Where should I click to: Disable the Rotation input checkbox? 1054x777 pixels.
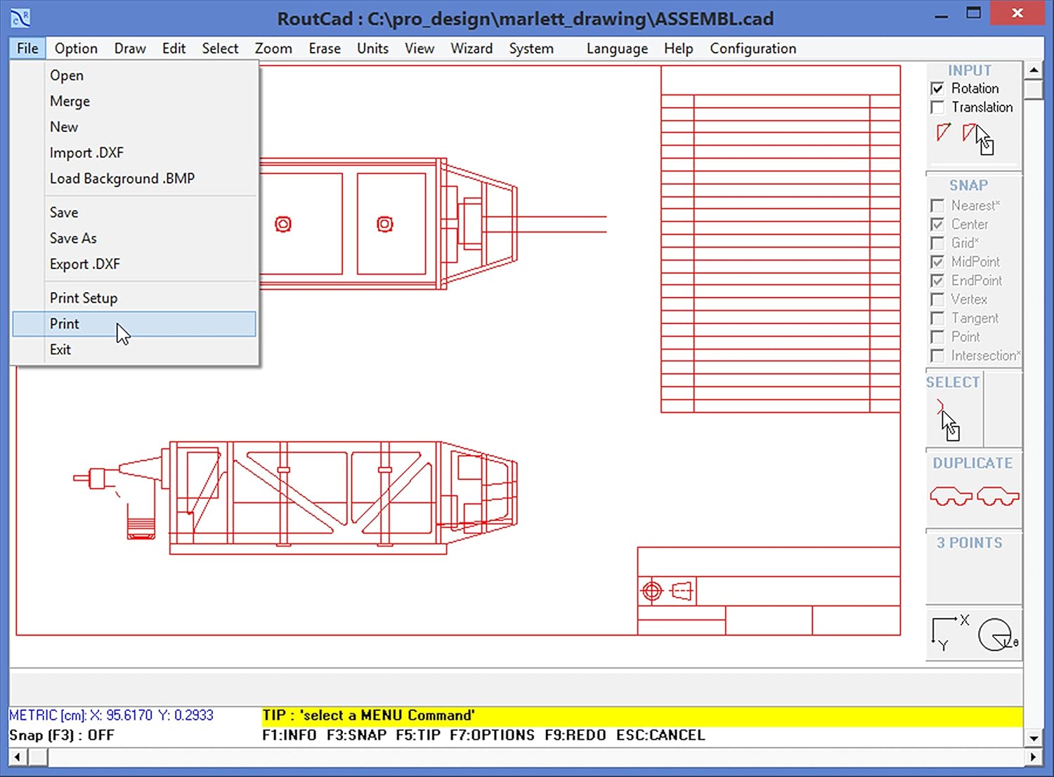[x=938, y=88]
